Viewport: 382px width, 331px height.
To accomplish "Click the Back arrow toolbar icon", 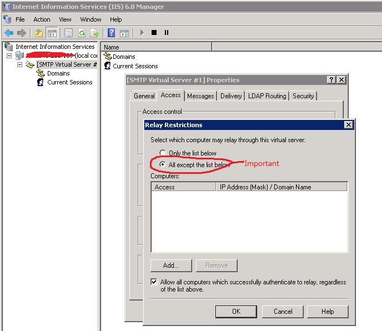I will coord(9,33).
